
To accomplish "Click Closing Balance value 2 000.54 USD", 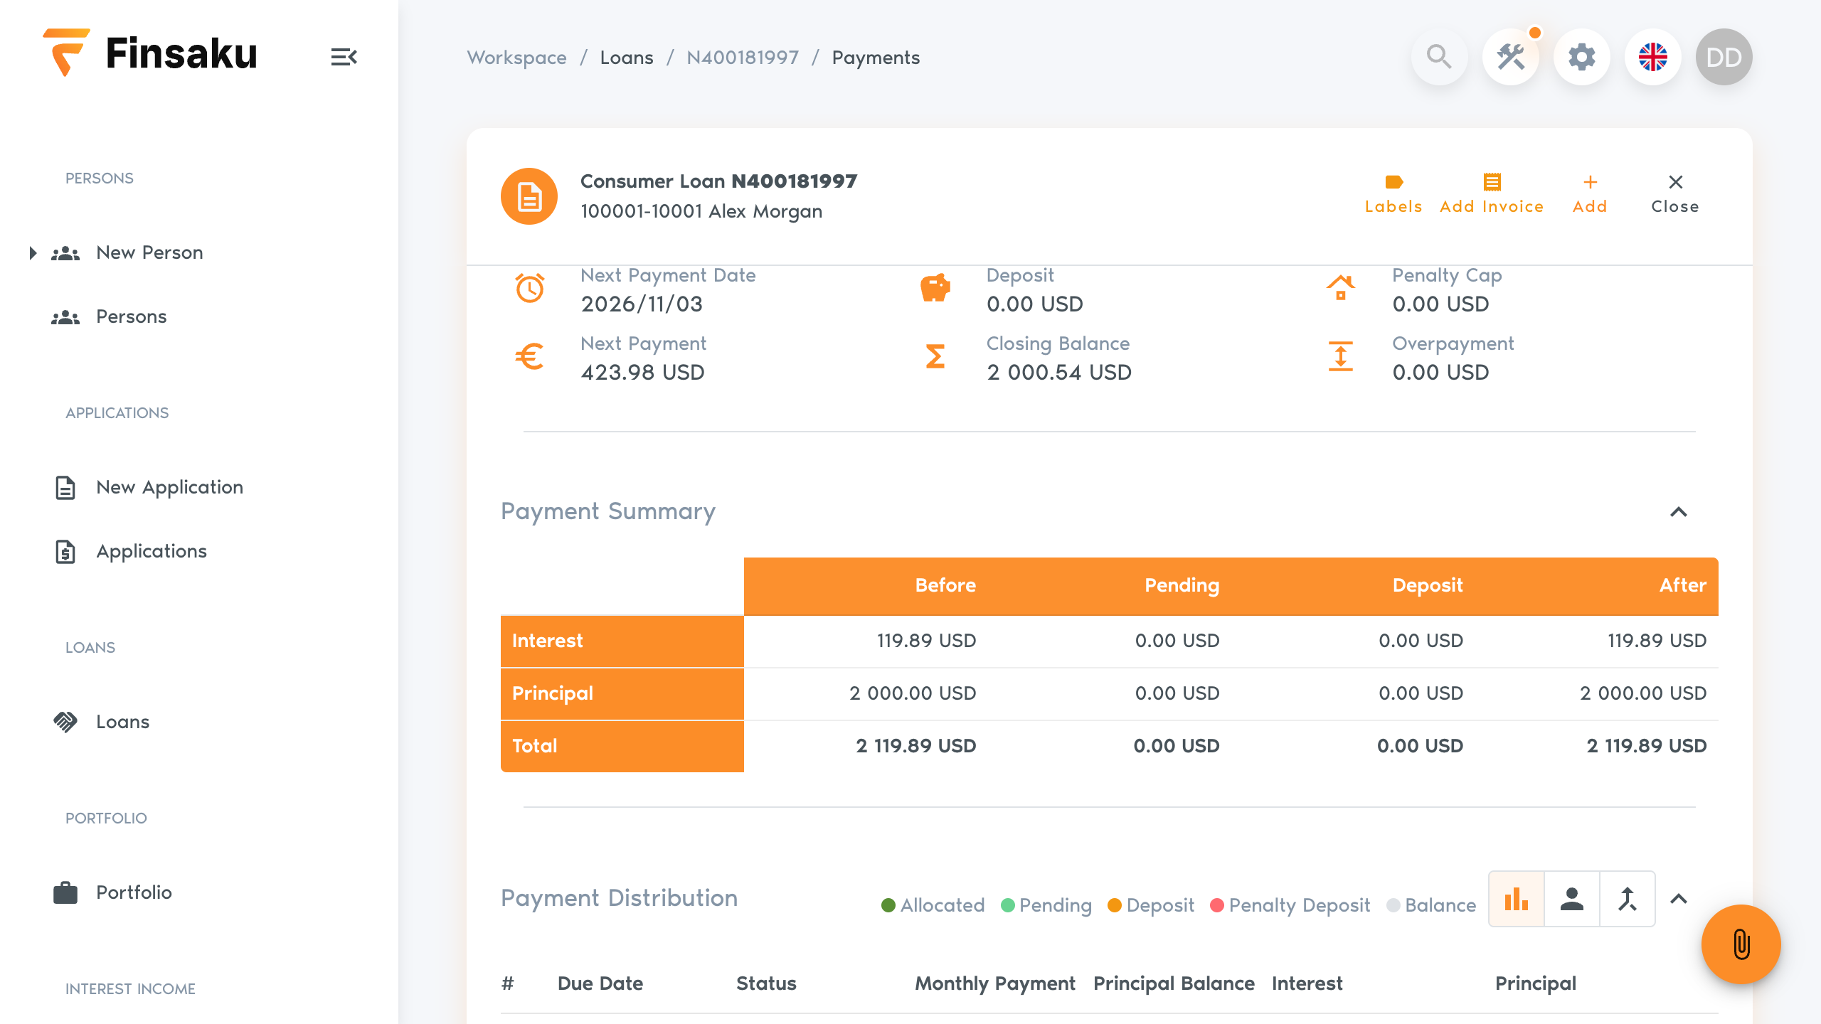I will click(1059, 372).
